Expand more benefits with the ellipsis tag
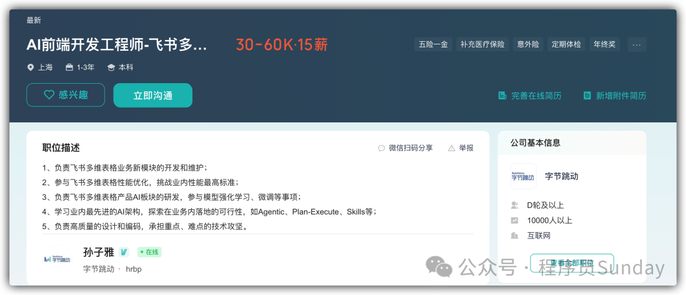Viewport: 686px width, 295px height. click(x=636, y=44)
